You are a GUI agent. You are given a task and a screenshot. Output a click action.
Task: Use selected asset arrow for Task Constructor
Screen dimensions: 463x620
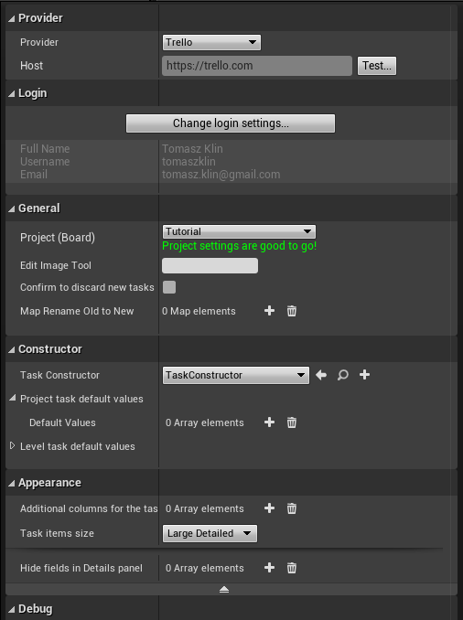coord(321,375)
